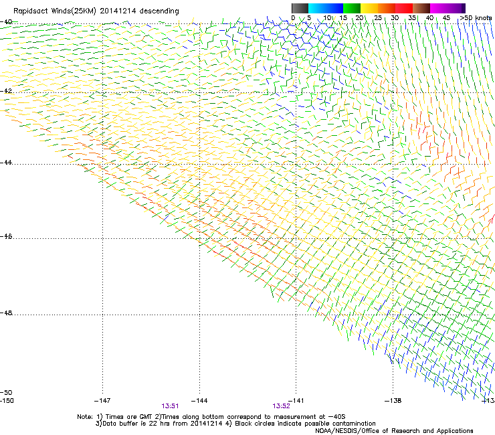Click the '20141214 descending' date text
This screenshot has height=435, width=495.
click(x=139, y=11)
